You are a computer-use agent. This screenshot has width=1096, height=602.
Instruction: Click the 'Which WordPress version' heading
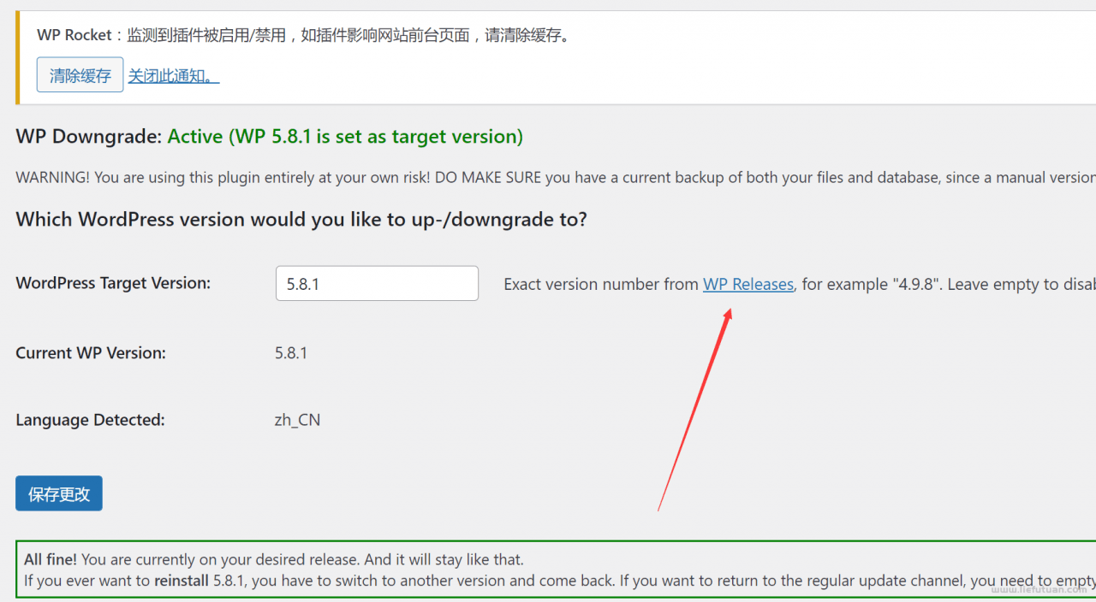(x=301, y=219)
